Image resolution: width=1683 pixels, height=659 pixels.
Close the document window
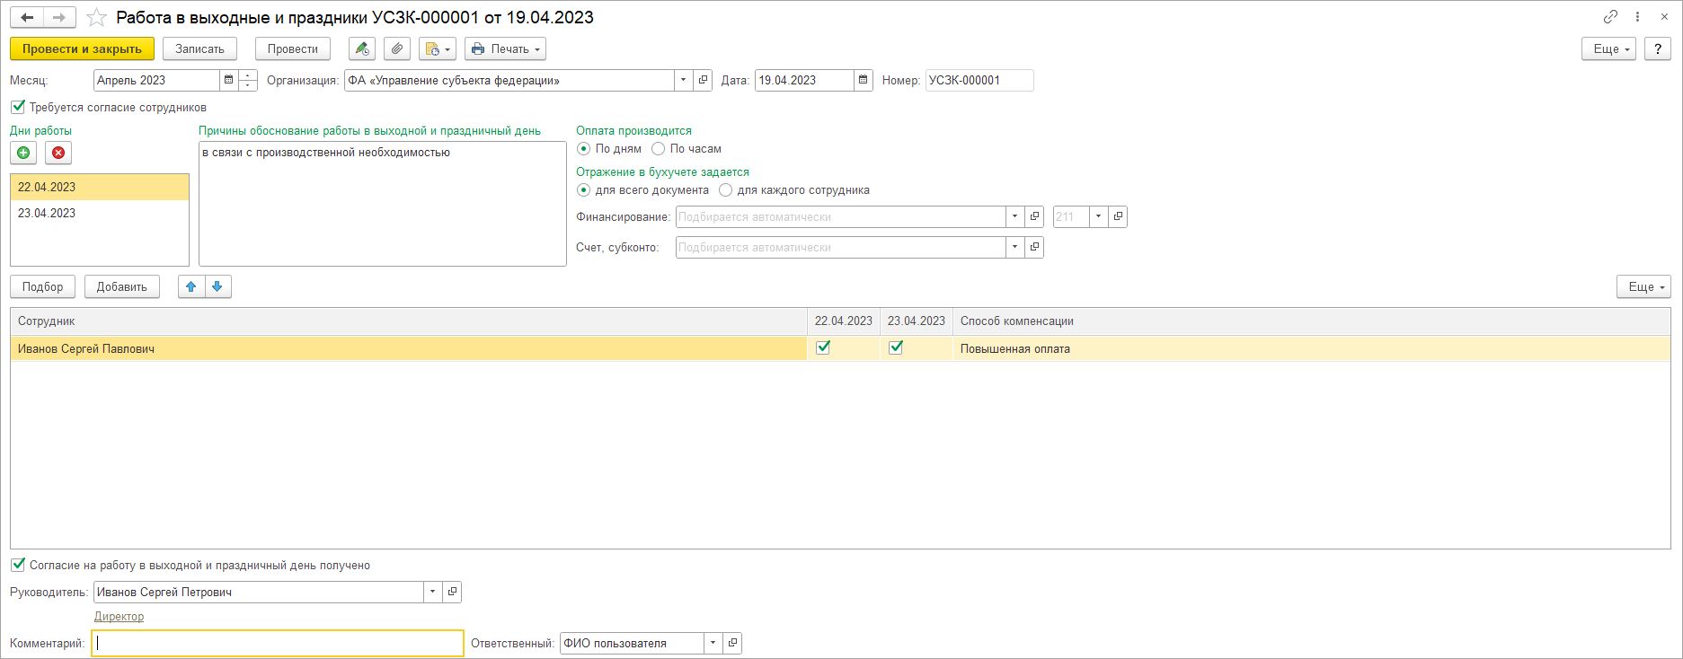point(1664,17)
